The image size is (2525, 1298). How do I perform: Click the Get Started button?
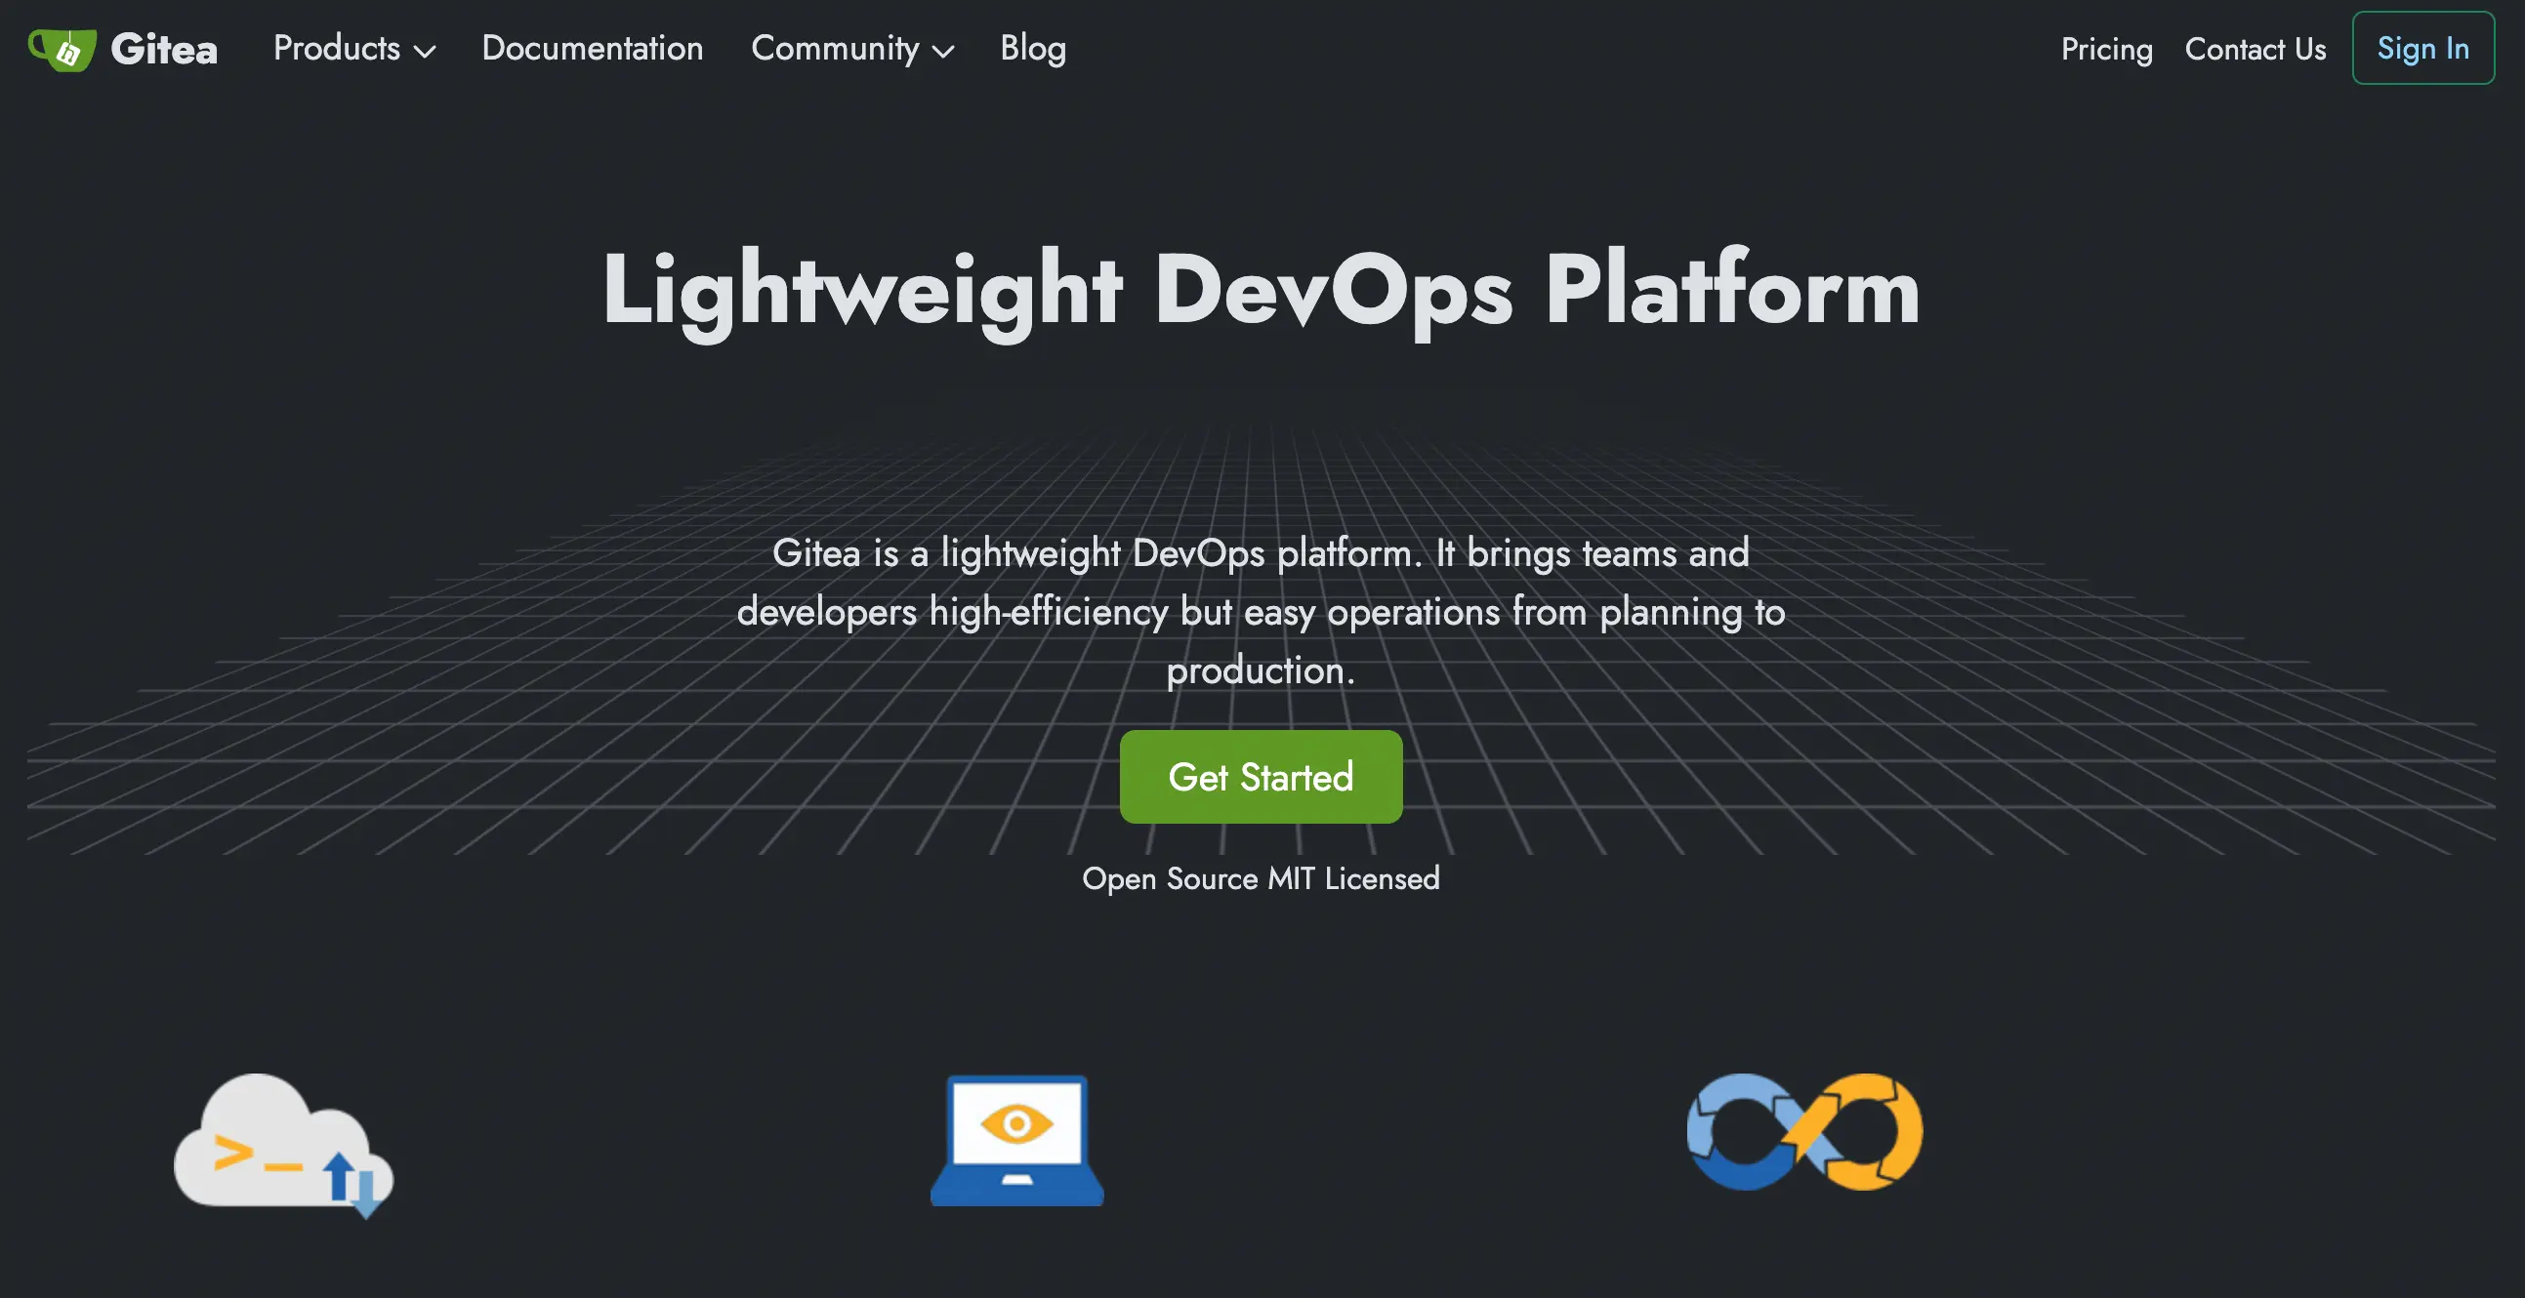(x=1261, y=776)
